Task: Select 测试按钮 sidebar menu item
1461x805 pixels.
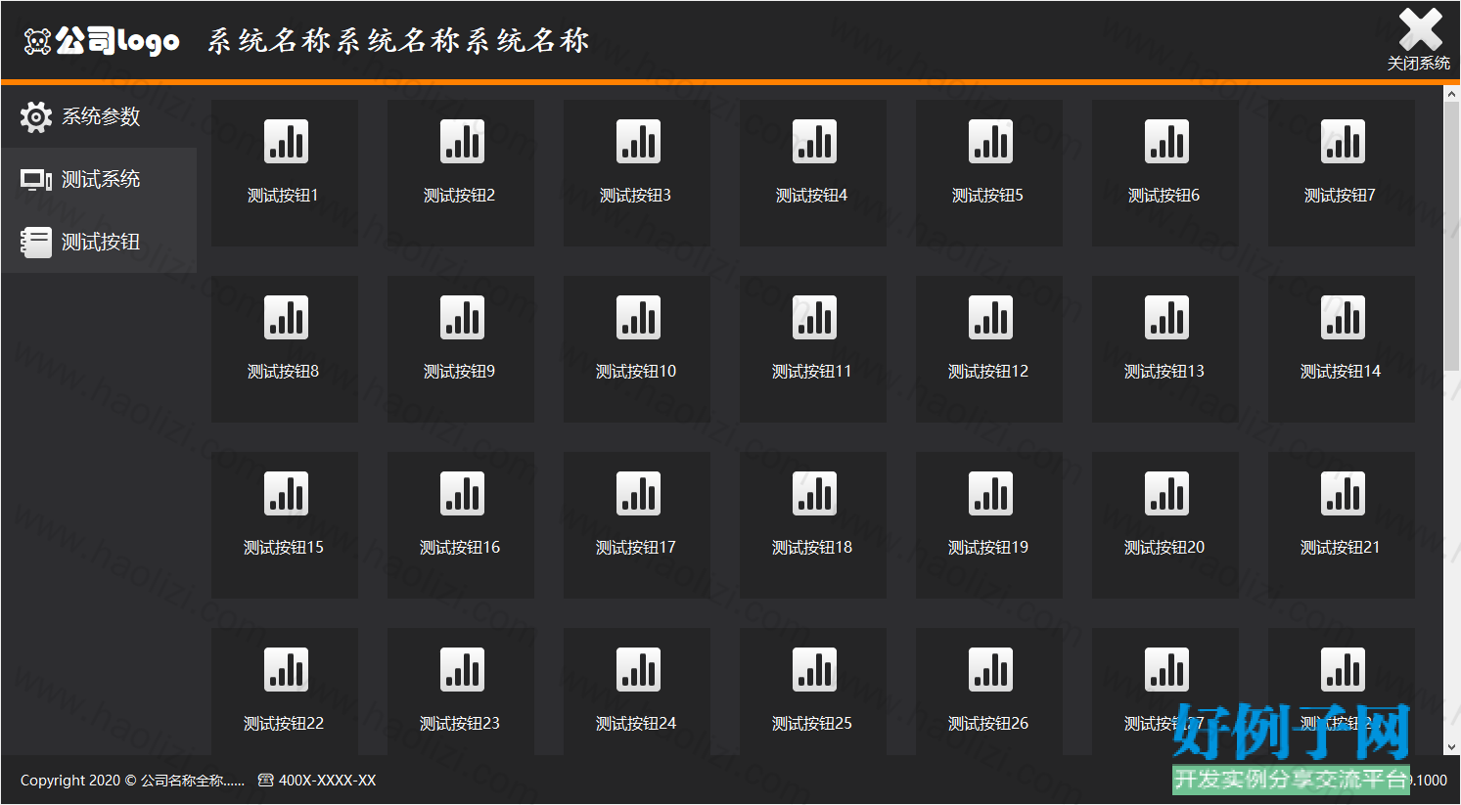Action: 99,242
